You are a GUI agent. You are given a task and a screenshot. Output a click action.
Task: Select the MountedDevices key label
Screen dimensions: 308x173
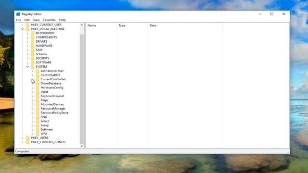coord(52,104)
